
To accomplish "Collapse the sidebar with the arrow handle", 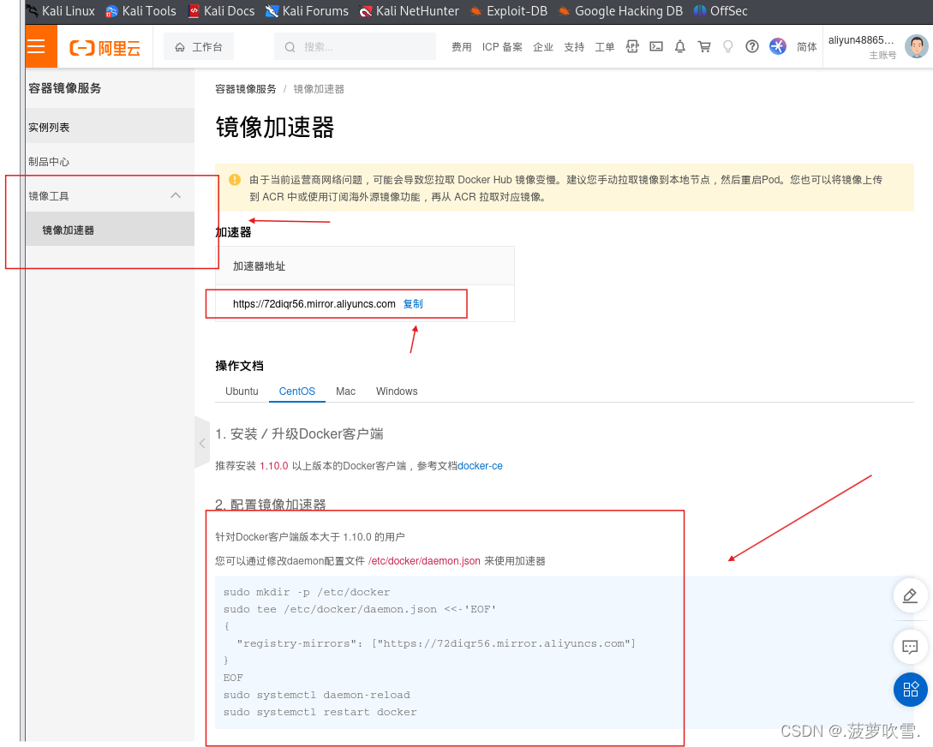I will [x=202, y=443].
